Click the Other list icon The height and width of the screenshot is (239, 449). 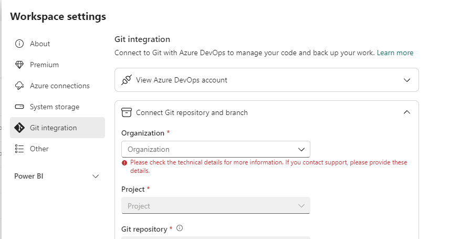pos(19,149)
